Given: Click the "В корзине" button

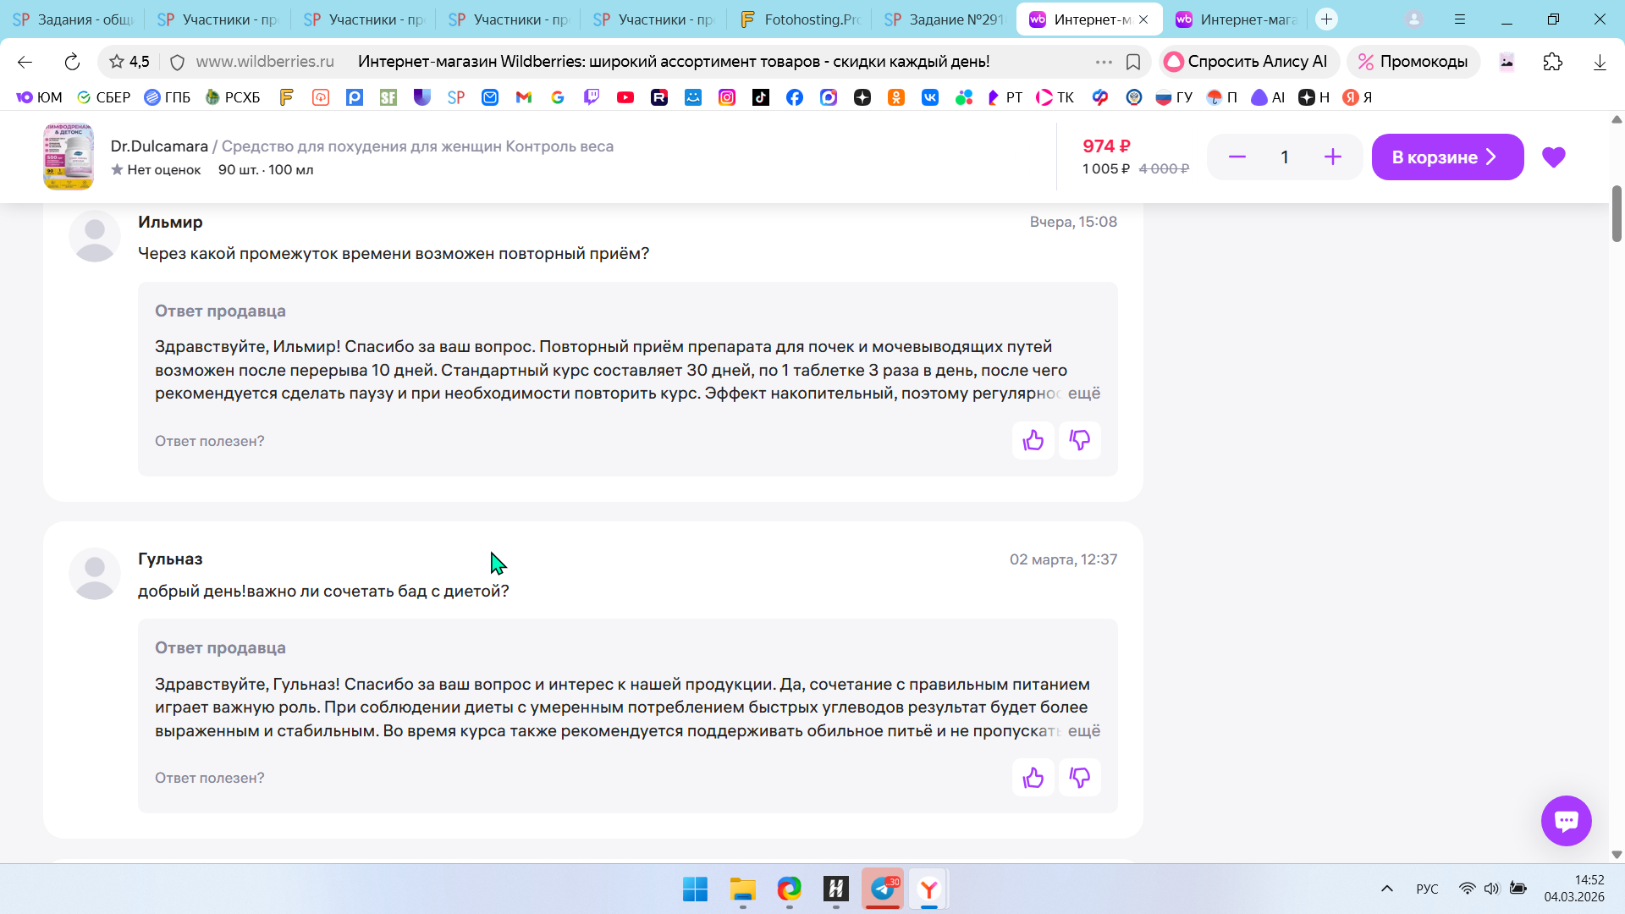Looking at the screenshot, I should pos(1447,157).
